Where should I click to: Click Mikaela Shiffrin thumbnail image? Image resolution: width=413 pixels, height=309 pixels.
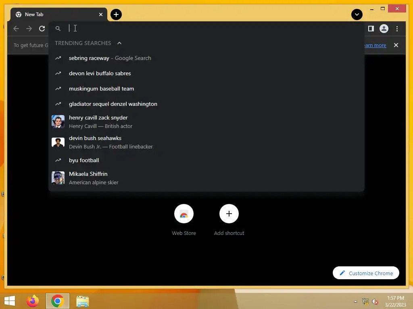[58, 178]
